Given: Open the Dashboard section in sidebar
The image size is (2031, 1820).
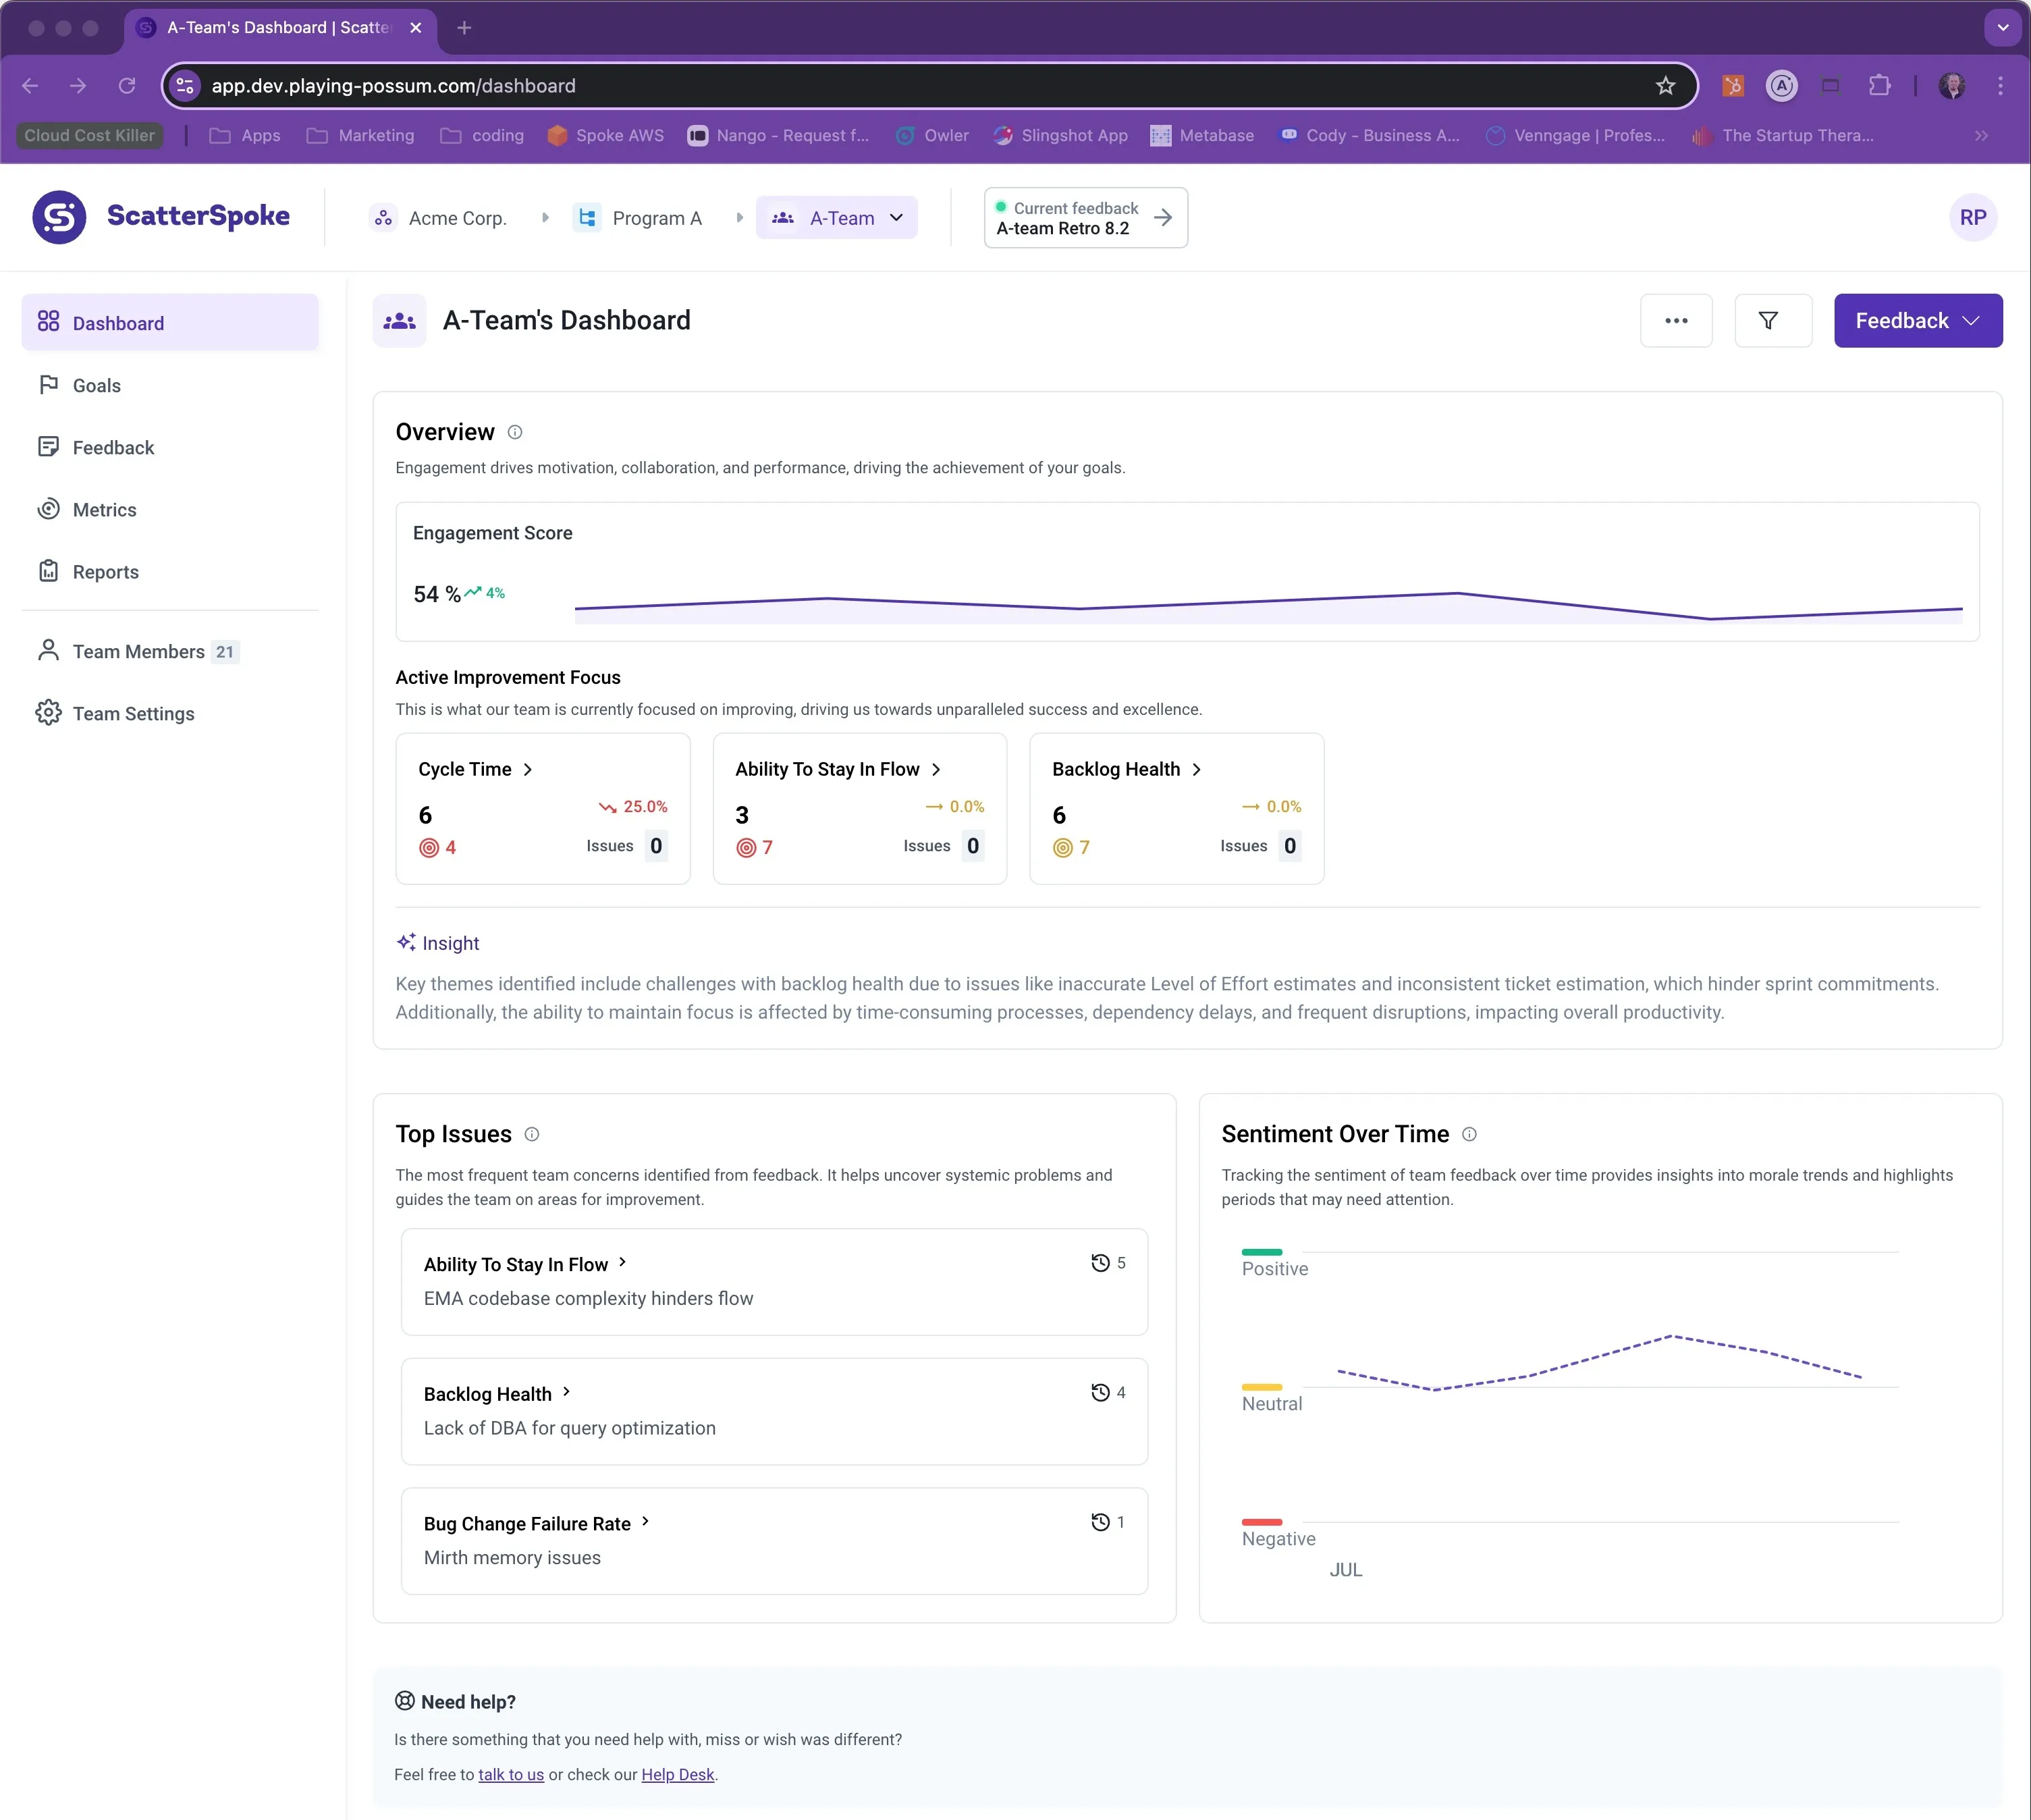Looking at the screenshot, I should [117, 322].
